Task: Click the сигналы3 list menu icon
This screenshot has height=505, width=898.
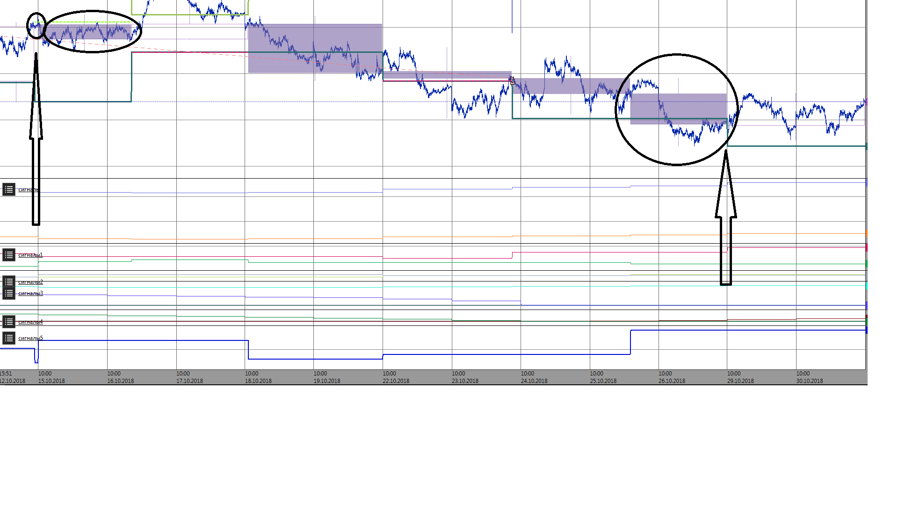Action: tap(8, 293)
